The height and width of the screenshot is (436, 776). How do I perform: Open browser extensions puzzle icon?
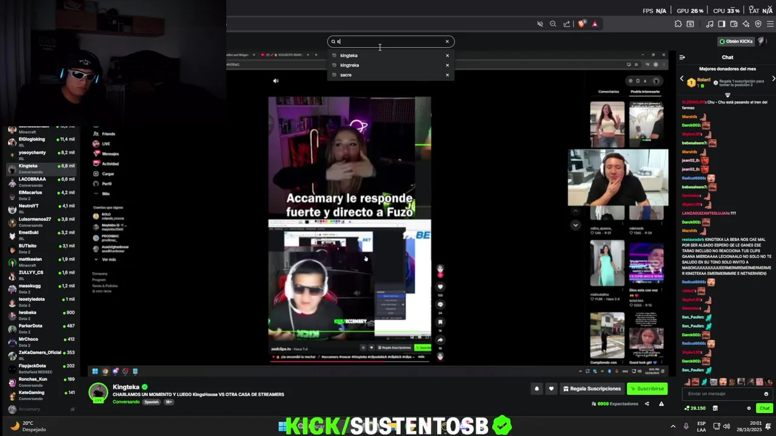[678, 24]
